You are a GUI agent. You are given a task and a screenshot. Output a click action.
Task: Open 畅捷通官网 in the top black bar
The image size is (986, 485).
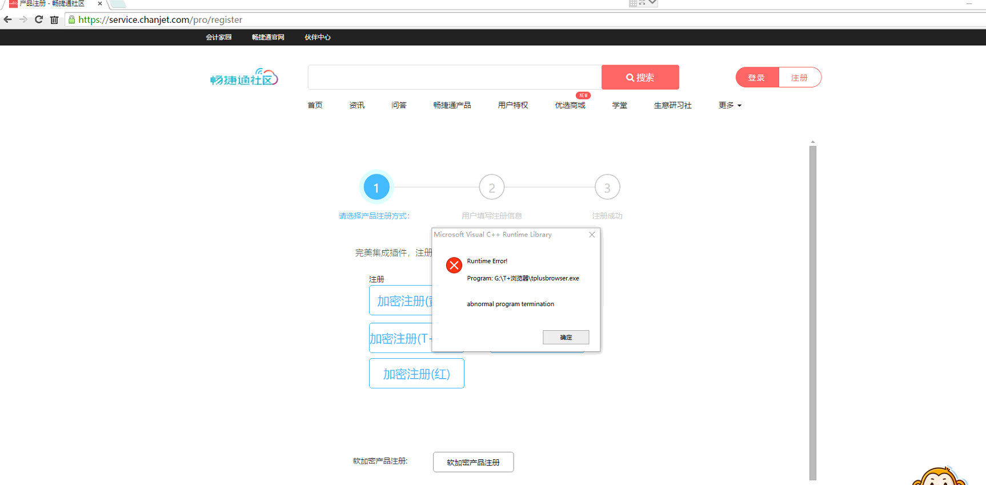[268, 37]
